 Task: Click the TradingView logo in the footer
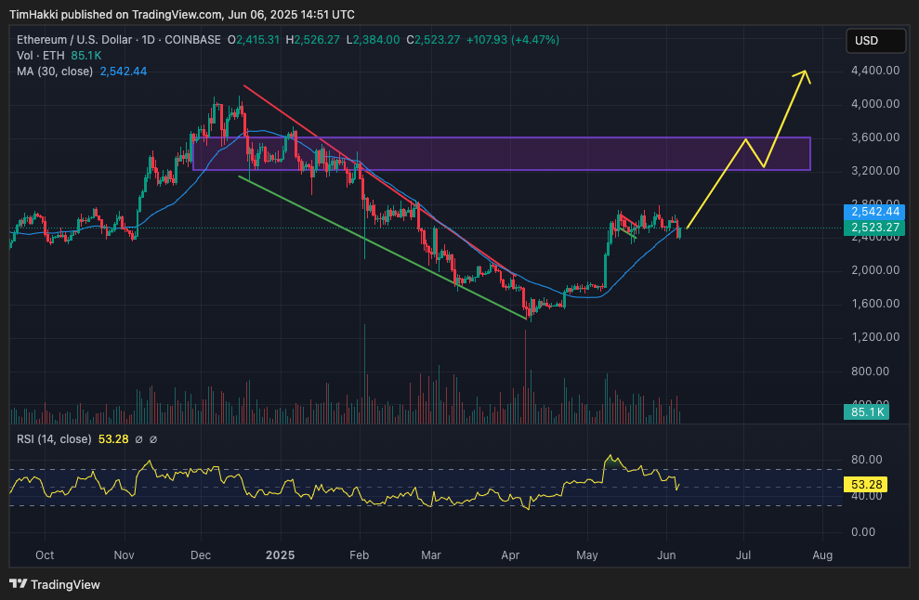coord(17,586)
